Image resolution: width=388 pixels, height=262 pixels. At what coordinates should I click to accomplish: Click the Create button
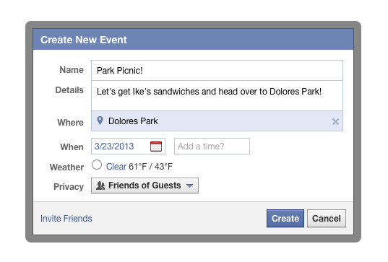(285, 219)
